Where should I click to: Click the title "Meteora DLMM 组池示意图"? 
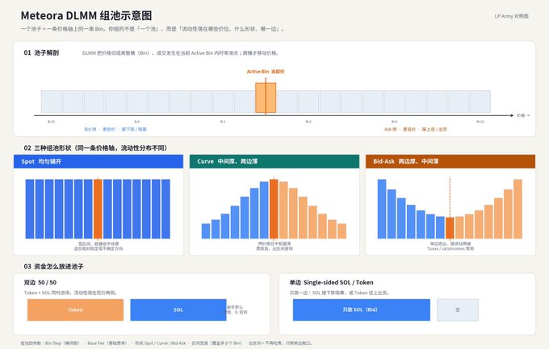click(x=86, y=15)
